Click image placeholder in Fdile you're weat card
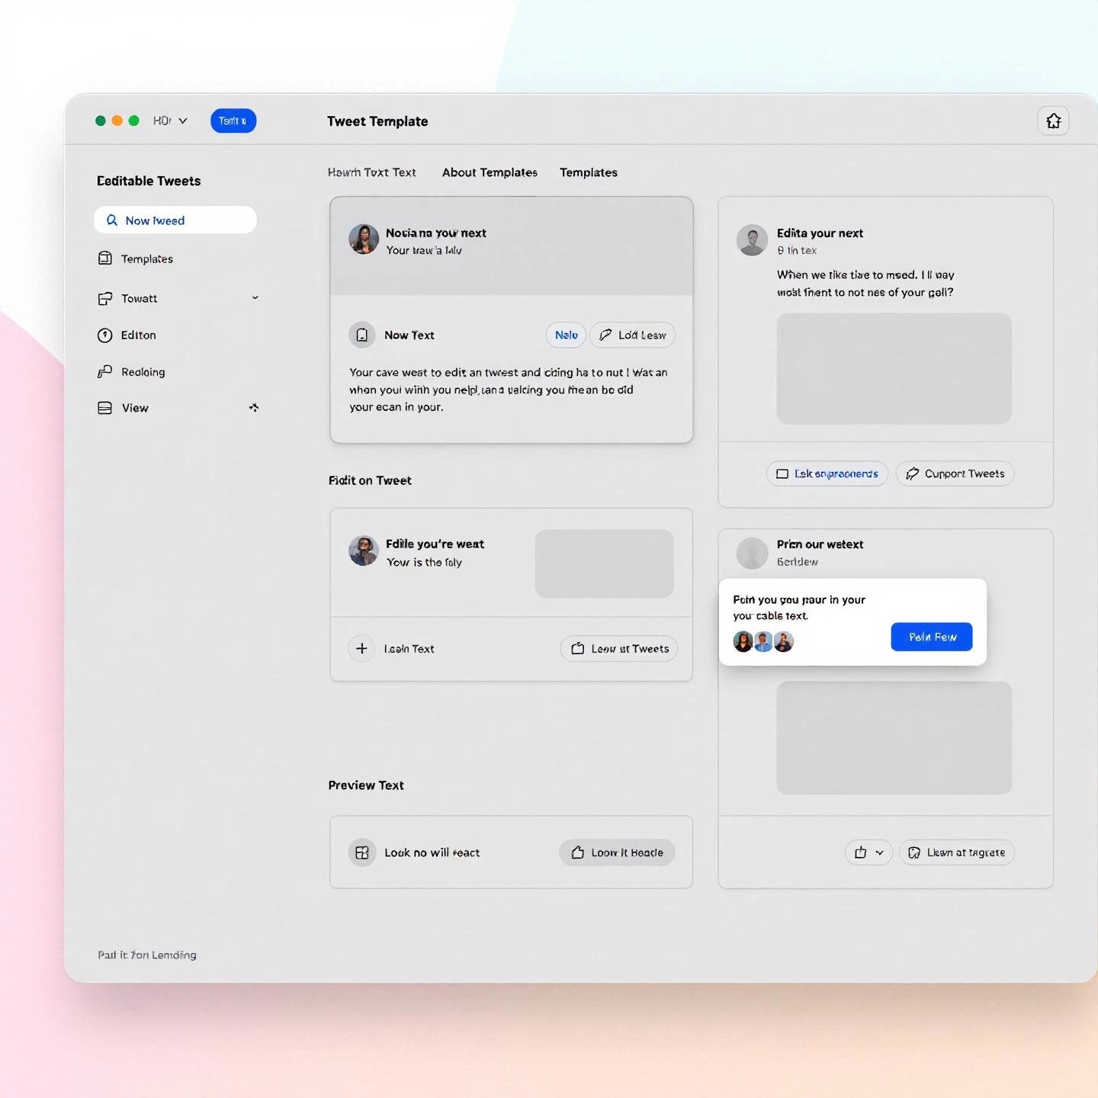This screenshot has height=1098, width=1098. (x=604, y=563)
